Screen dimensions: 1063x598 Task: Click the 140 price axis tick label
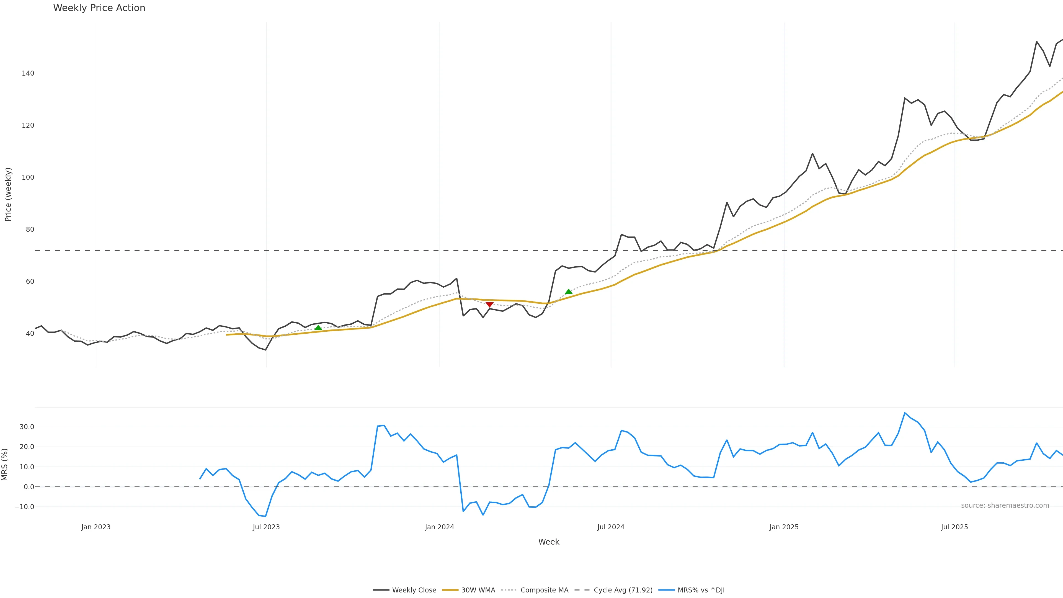[28, 73]
